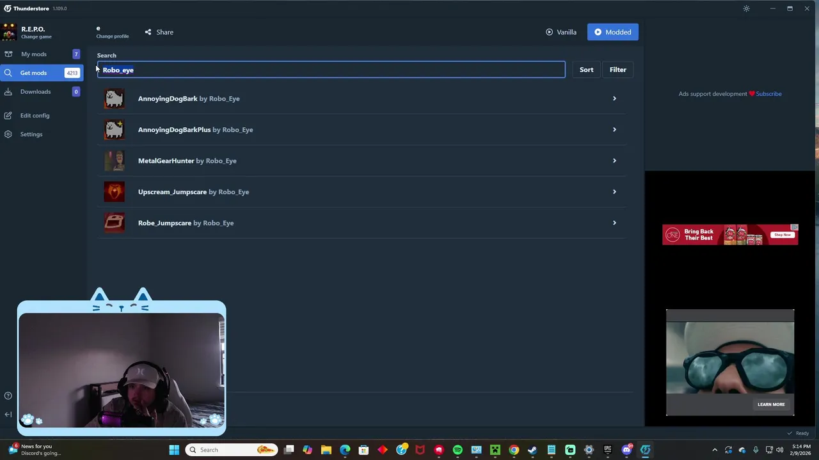Open Microsoft Edge from the taskbar
819x460 pixels.
pyautogui.click(x=345, y=450)
